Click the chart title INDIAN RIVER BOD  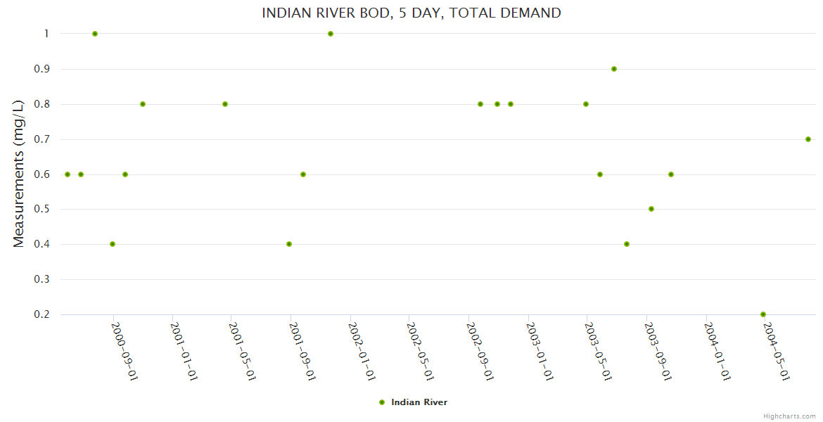click(x=412, y=13)
